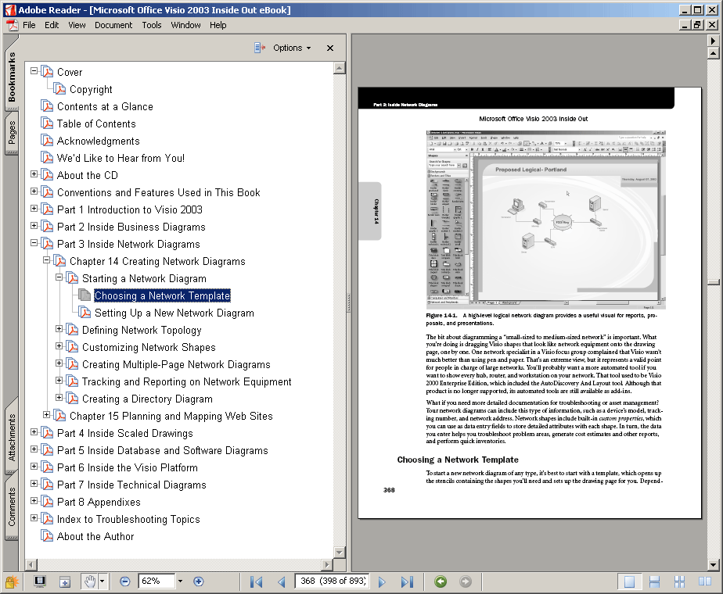This screenshot has width=723, height=594.
Task: Click the 62% zoom level field
Action: (156, 581)
